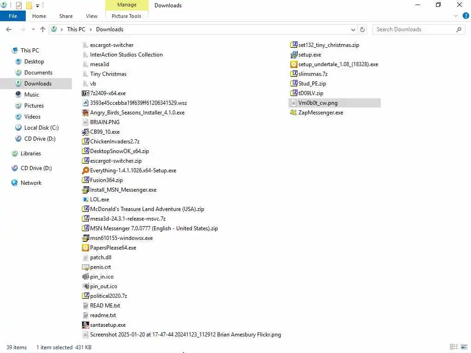Image resolution: width=471 pixels, height=353 pixels.
Task: Switch to the Share ribbon tab
Action: coord(66,16)
